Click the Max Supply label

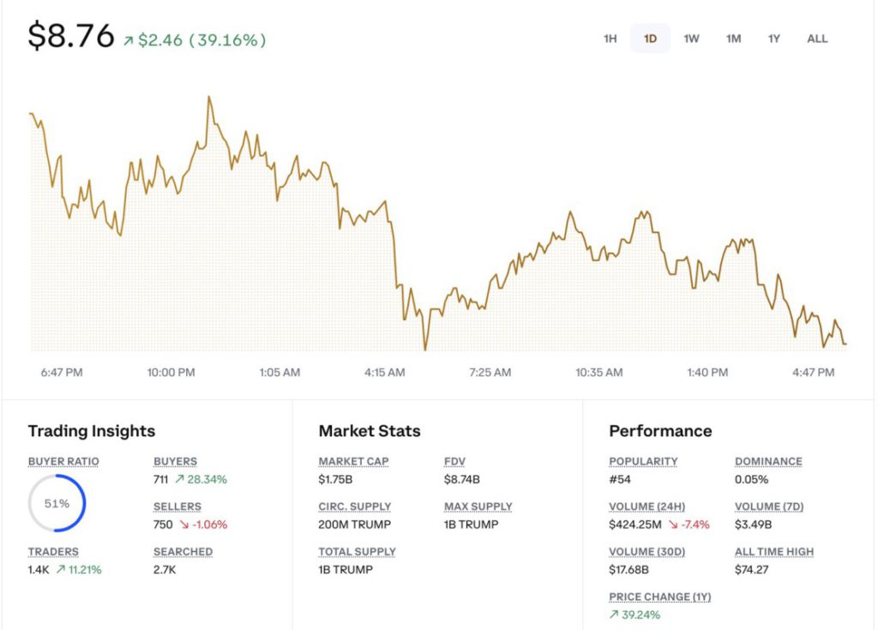[478, 507]
